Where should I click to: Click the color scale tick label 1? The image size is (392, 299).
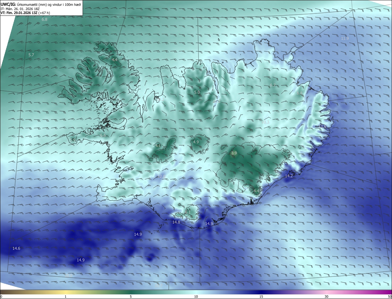pyautogui.click(x=66, y=297)
